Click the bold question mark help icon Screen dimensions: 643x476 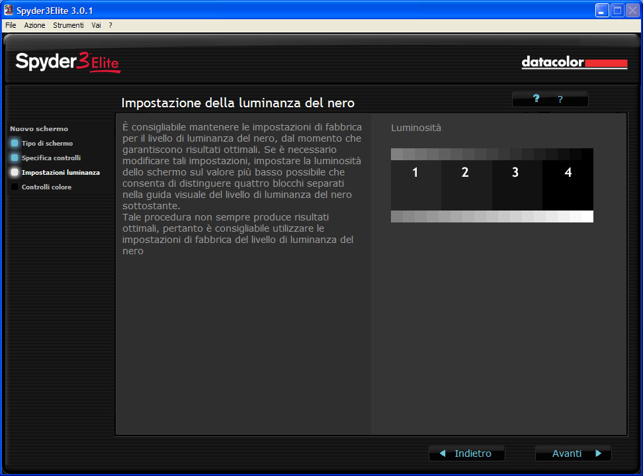(536, 99)
